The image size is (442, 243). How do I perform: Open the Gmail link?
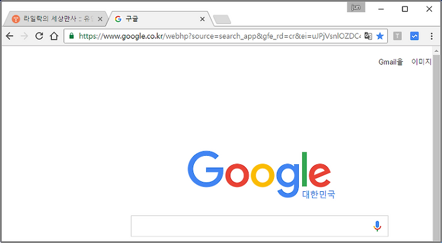click(x=391, y=62)
